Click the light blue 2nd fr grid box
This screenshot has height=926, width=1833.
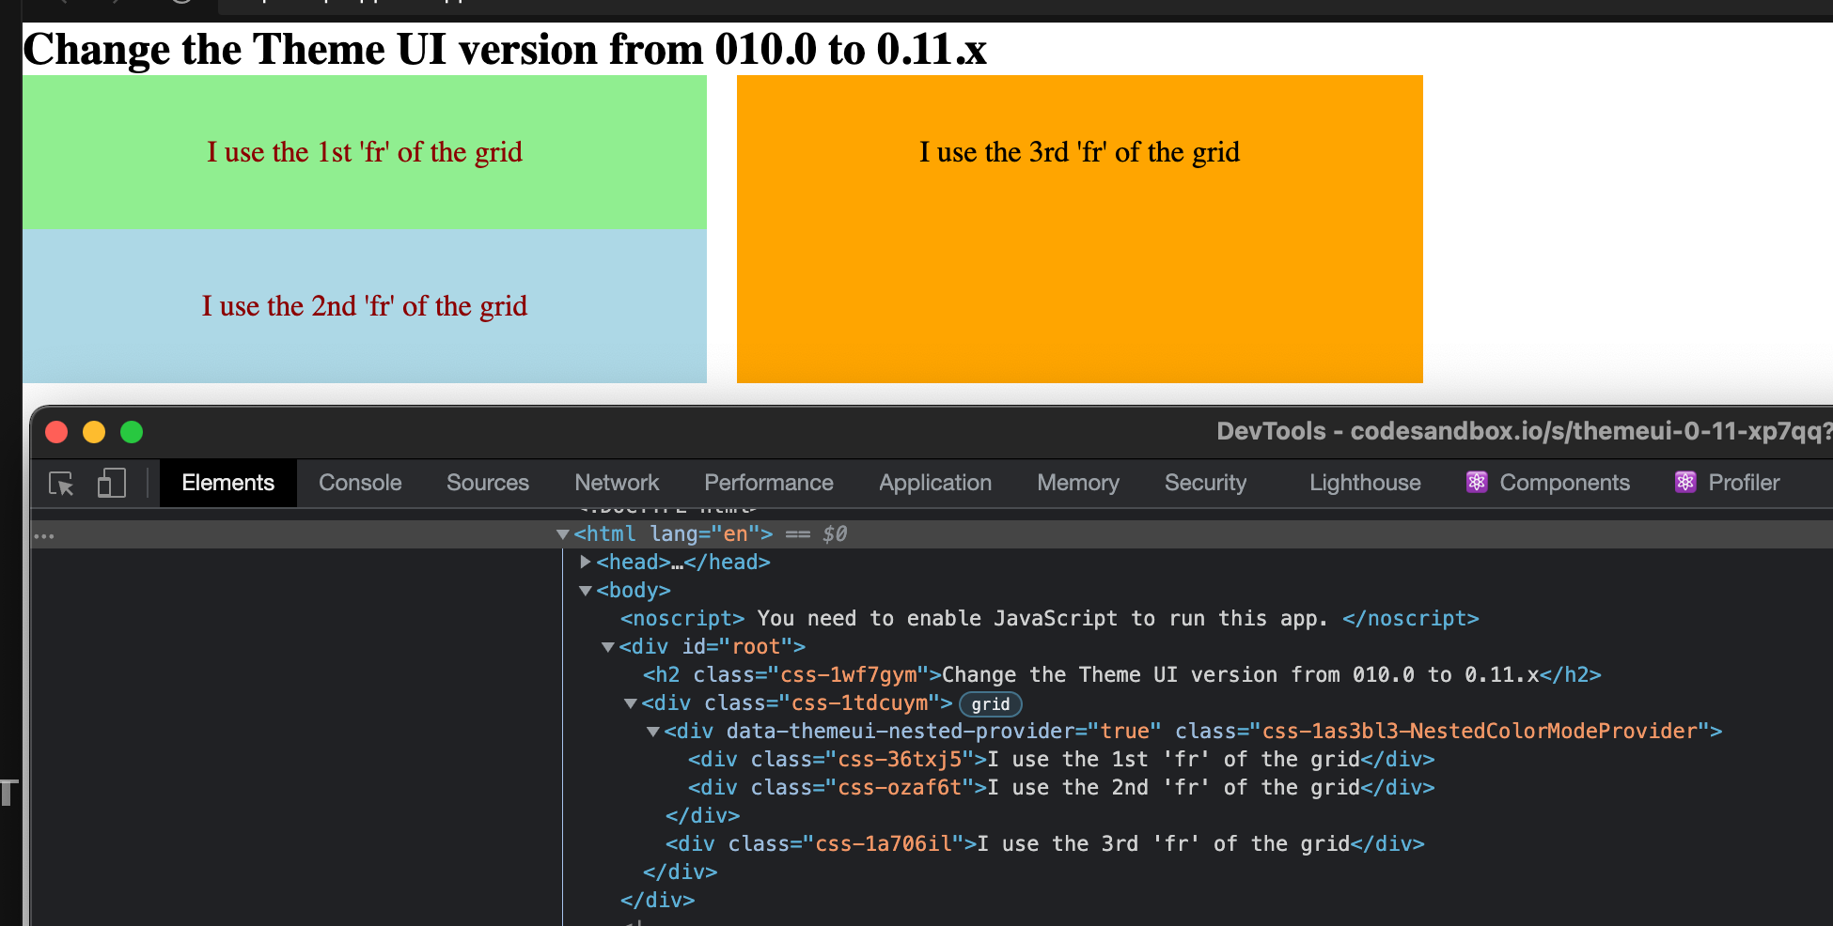(x=365, y=306)
